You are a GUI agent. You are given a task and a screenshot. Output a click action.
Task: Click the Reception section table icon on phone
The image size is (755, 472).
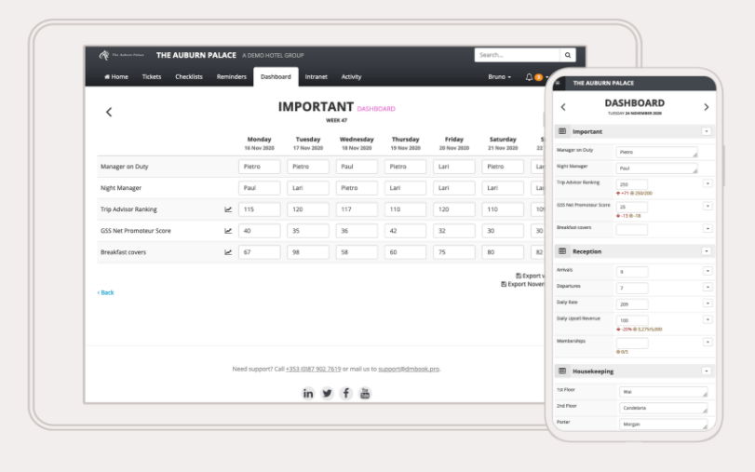[x=562, y=251]
